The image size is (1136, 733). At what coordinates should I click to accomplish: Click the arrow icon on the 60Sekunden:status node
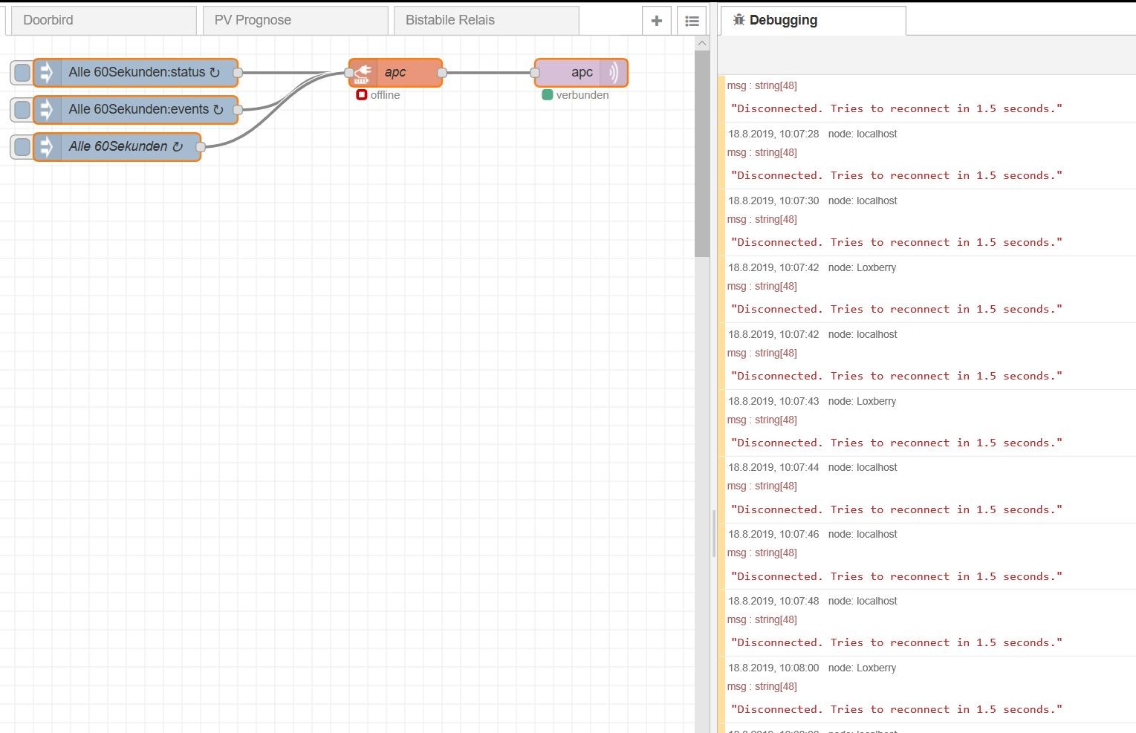tap(46, 73)
